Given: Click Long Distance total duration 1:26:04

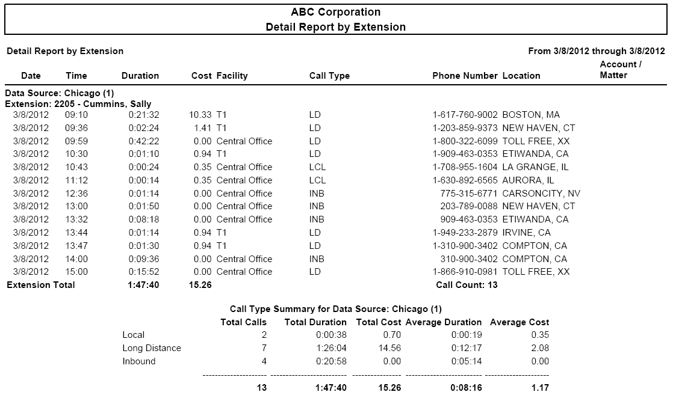Looking at the screenshot, I should pyautogui.click(x=331, y=348).
